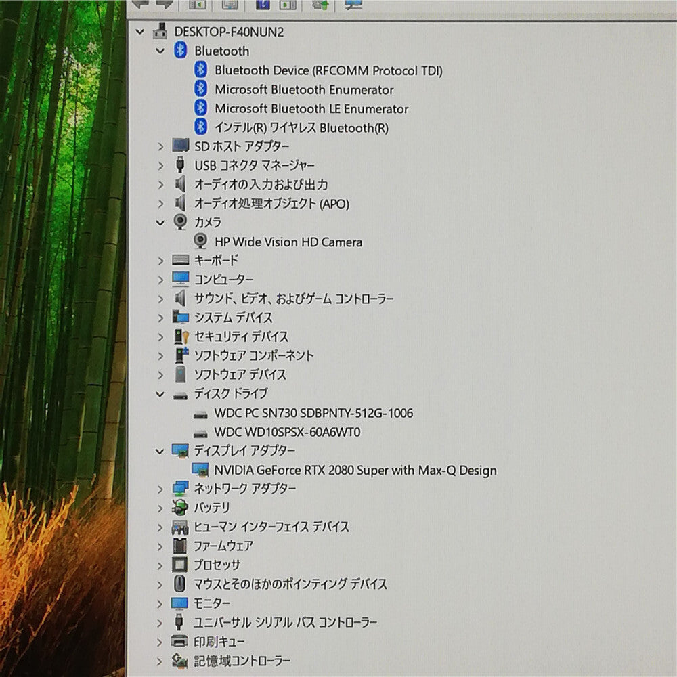
Task: Expand the ネットワーク アダプター node
Action: tap(160, 489)
